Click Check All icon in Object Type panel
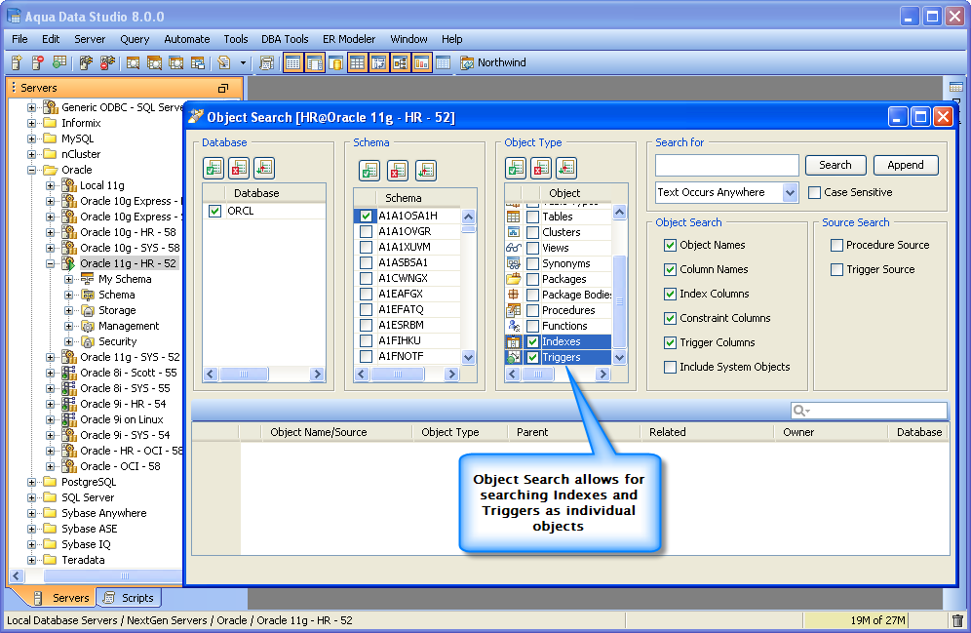This screenshot has height=633, width=971. 516,168
